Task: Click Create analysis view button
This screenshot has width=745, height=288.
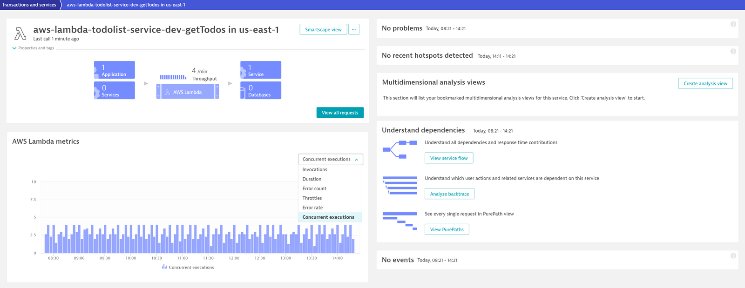Action: 705,83
